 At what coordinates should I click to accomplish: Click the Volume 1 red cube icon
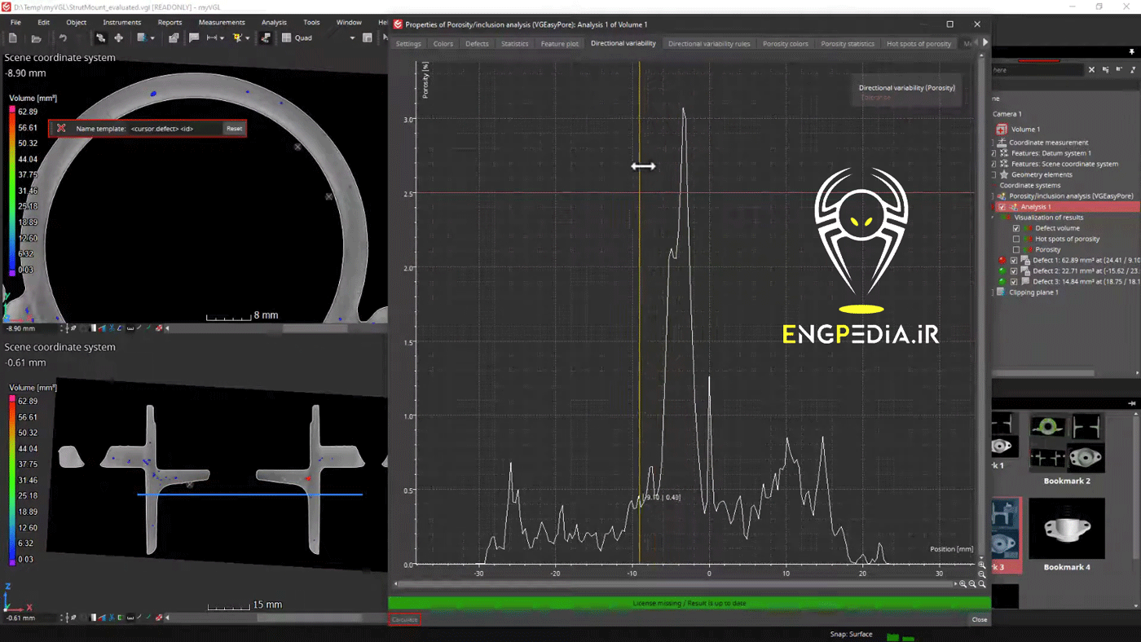tap(1002, 130)
